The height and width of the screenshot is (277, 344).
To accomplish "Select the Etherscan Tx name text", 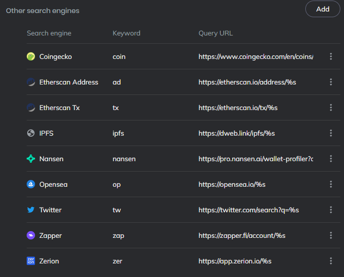I will [x=60, y=108].
